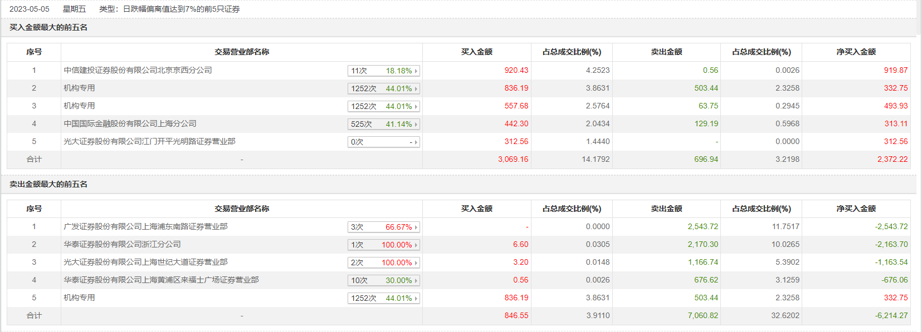The image size is (922, 332).
Task: Expand the 11次 18.18% arrow for 中信建投北京京西分公司
Action: [416, 71]
